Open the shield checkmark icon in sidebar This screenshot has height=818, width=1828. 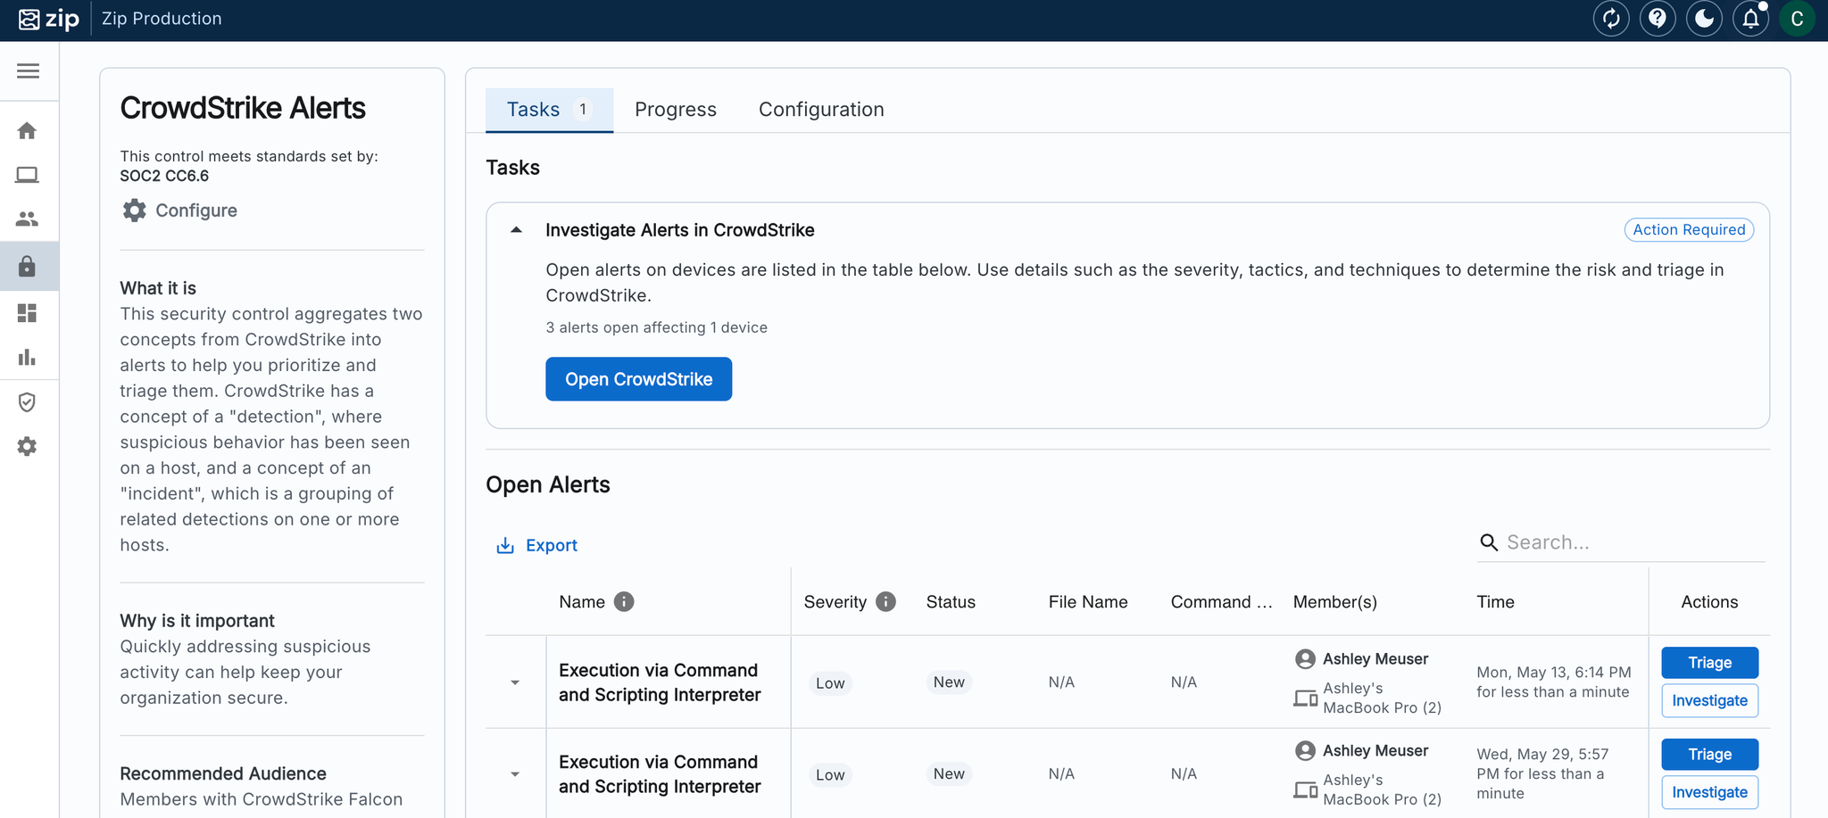(x=28, y=402)
